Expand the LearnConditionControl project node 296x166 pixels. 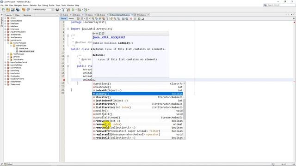tap(5, 62)
